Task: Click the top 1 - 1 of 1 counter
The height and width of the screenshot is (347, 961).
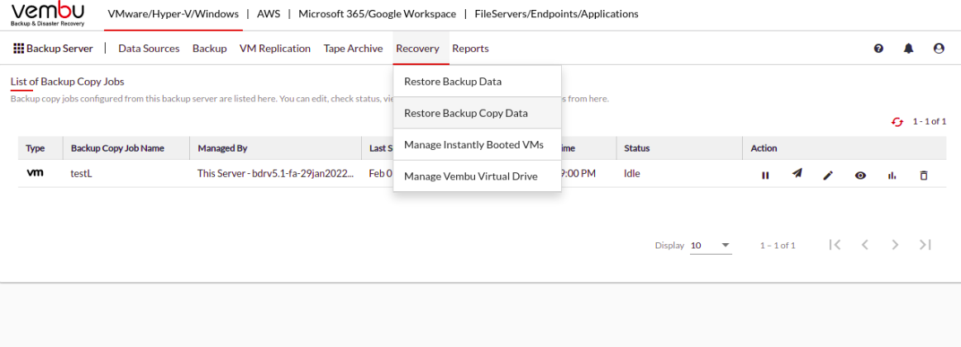Action: (x=929, y=121)
